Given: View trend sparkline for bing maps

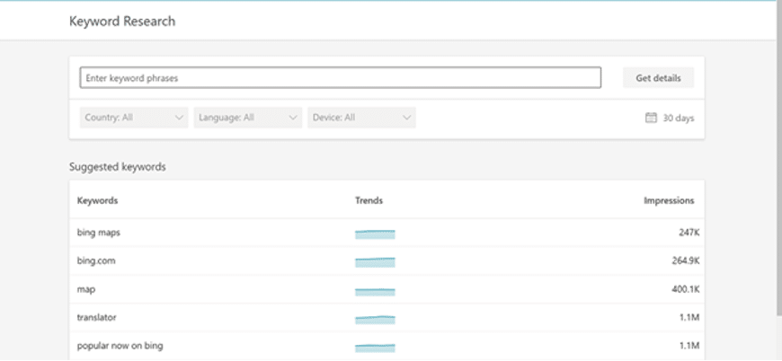Looking at the screenshot, I should pyautogui.click(x=375, y=234).
